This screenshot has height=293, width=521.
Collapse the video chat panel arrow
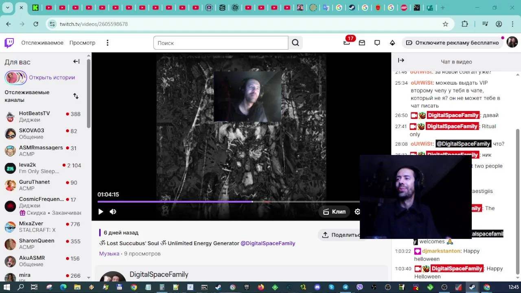(401, 60)
